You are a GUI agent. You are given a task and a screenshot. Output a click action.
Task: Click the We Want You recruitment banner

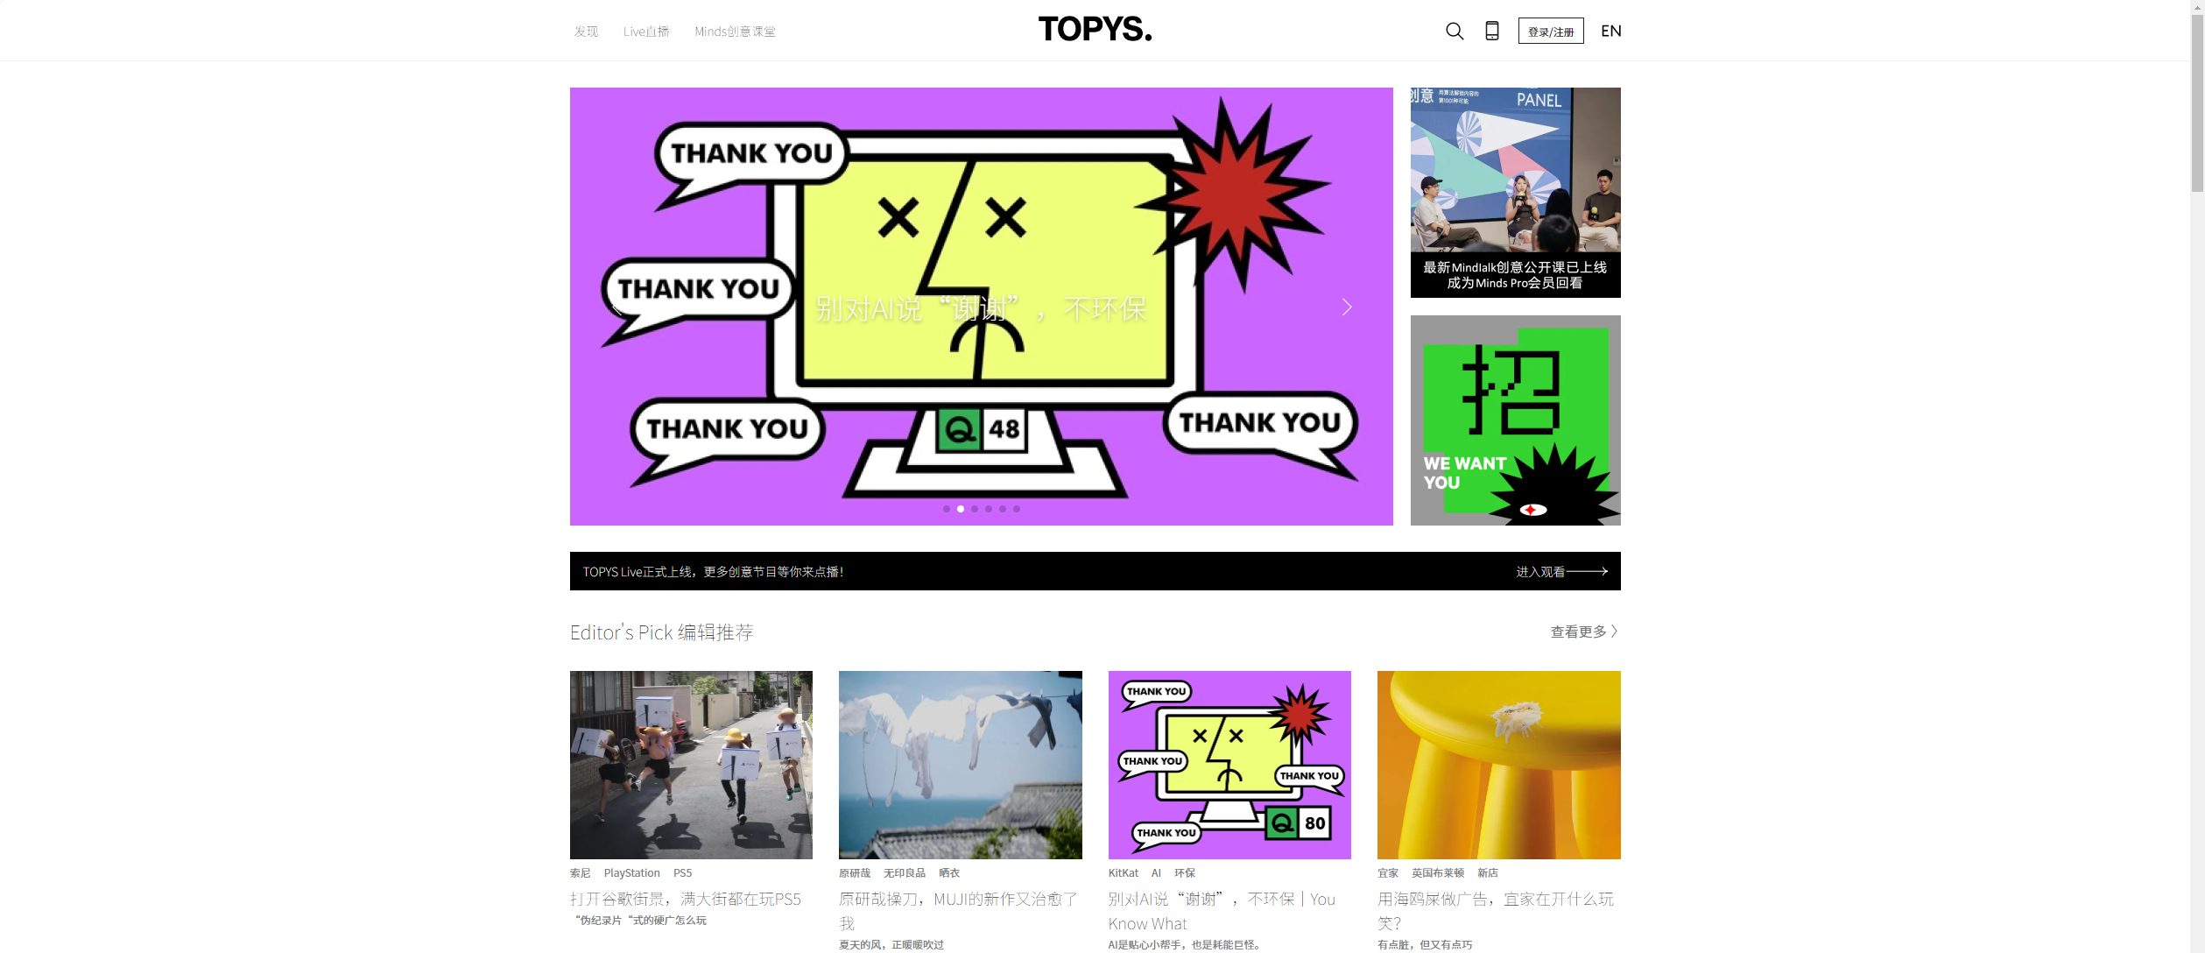1514,420
